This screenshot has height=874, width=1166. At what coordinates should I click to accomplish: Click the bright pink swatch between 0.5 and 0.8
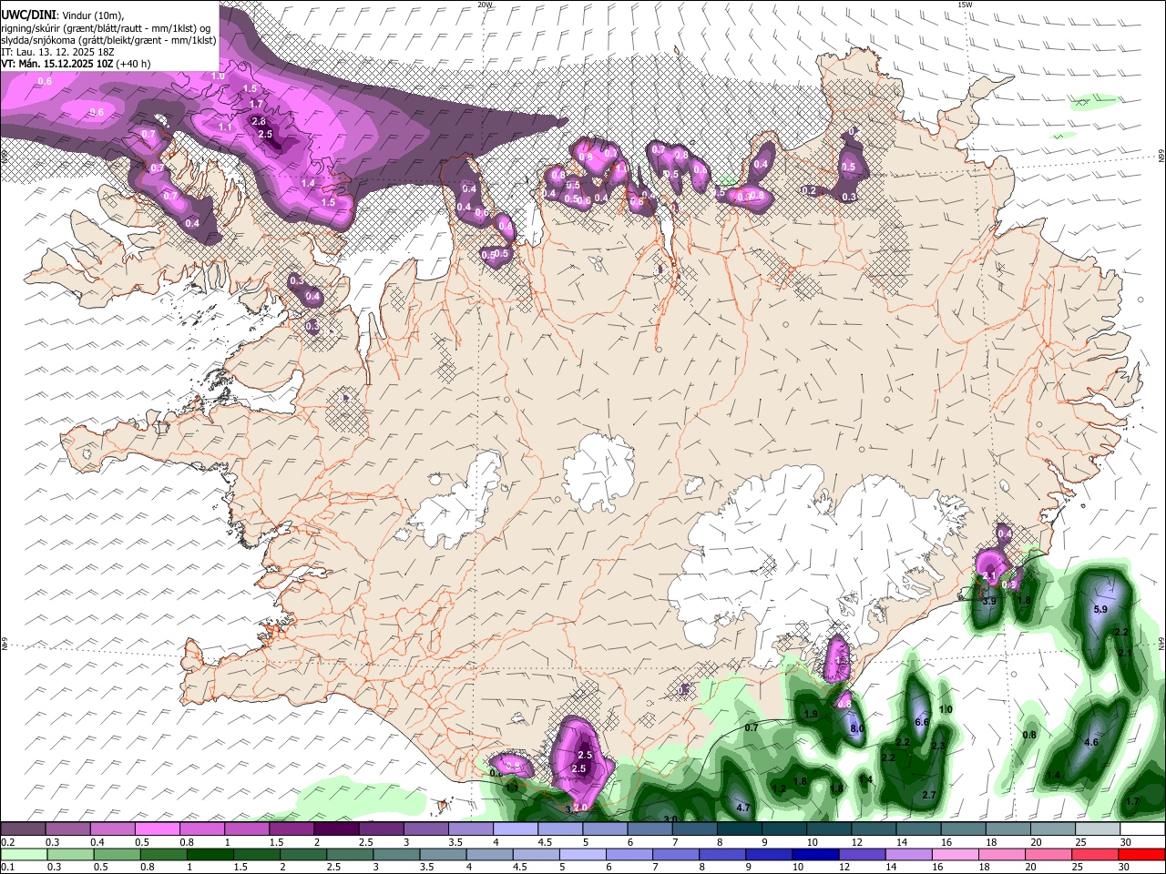tap(157, 829)
